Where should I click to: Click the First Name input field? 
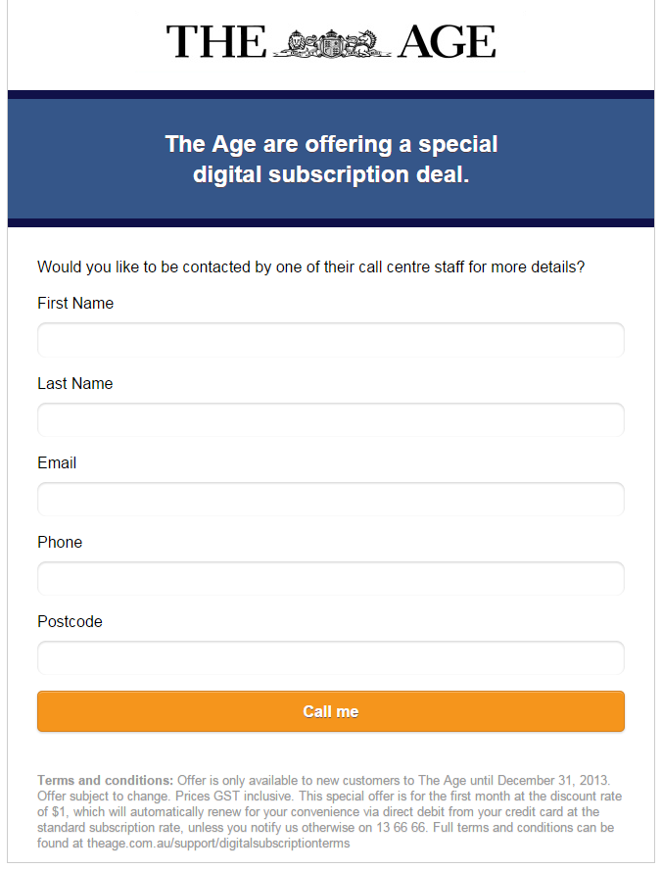tap(331, 340)
